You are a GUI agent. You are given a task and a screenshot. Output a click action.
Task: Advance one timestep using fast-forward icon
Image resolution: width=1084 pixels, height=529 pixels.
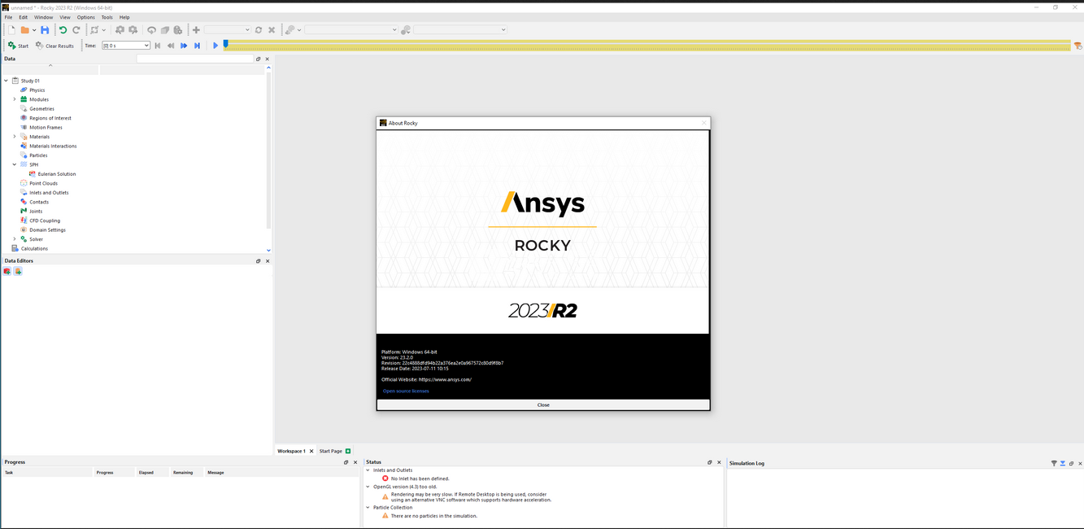tap(184, 46)
